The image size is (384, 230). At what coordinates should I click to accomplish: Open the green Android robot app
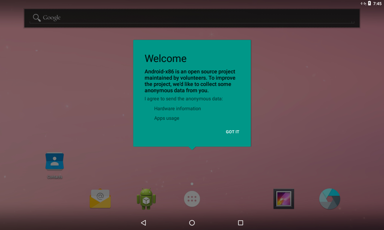(146, 199)
